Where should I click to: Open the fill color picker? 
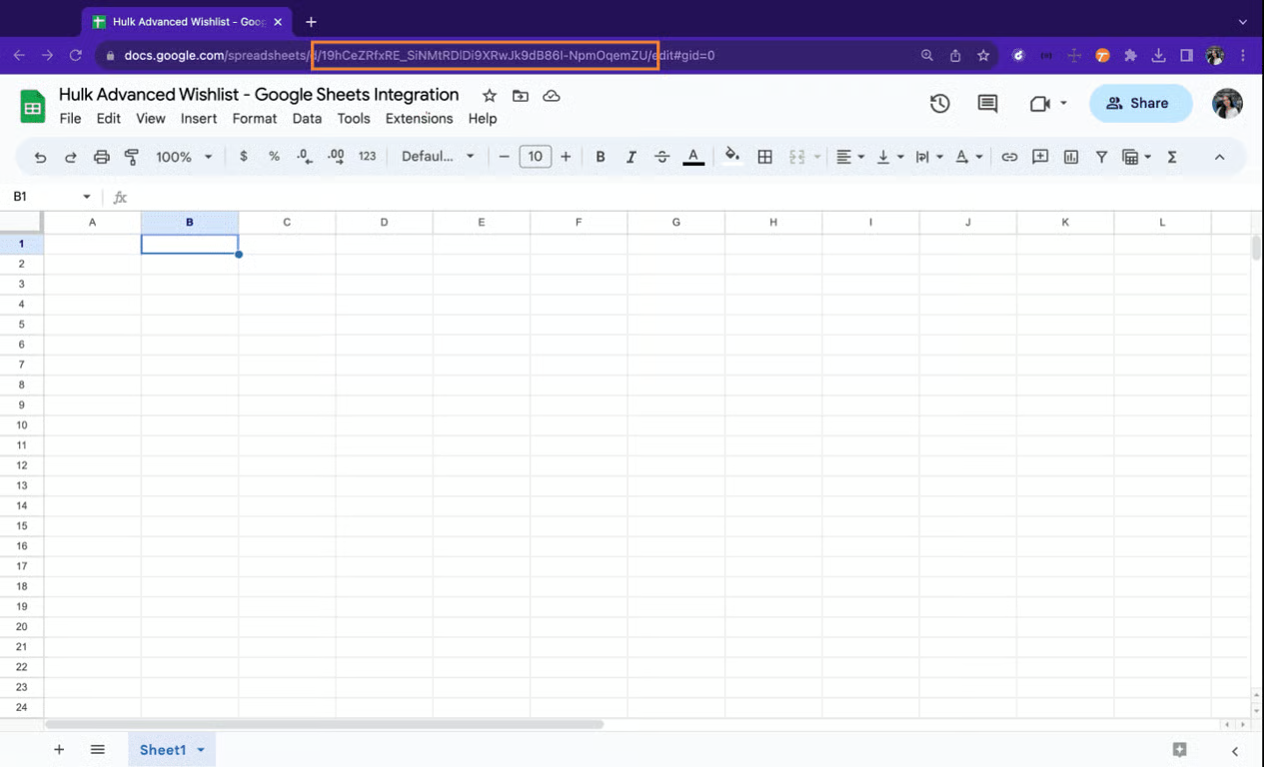click(x=732, y=156)
